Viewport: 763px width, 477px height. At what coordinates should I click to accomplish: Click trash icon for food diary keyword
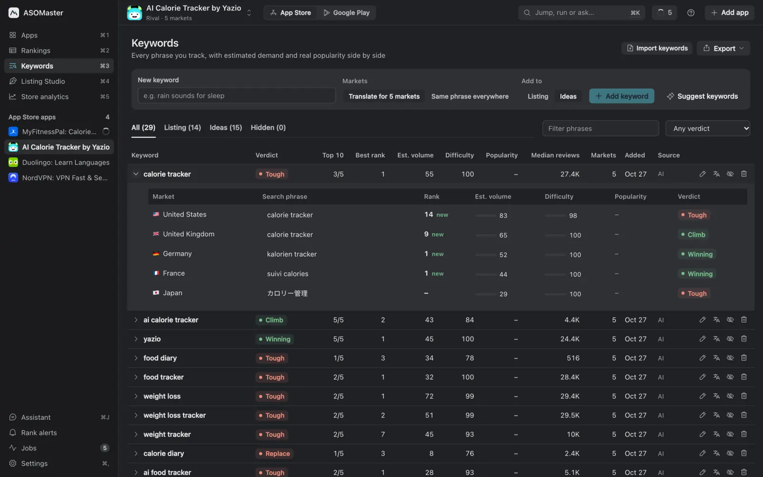[x=744, y=358]
